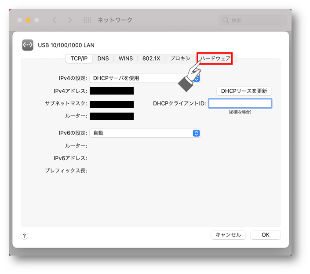Click the DHCPリースを更新 button
The image size is (310, 274).
click(244, 91)
